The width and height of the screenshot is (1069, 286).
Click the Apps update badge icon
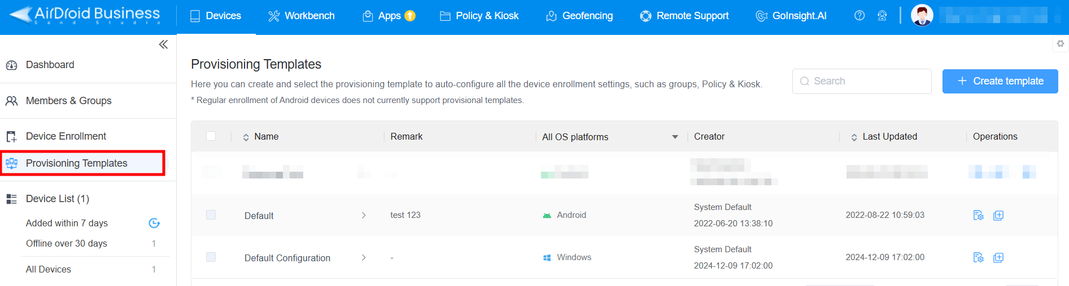(x=410, y=16)
